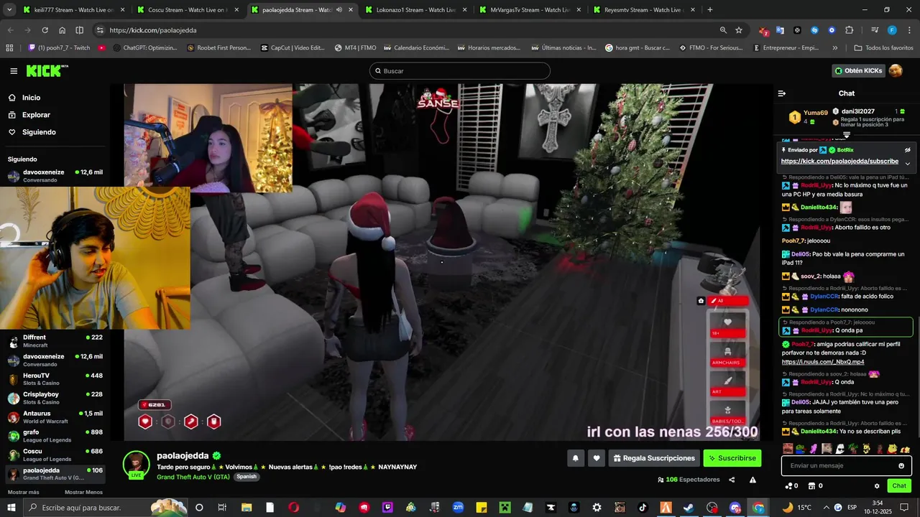This screenshot has height=517, width=920.
Task: Open the chat shop icon
Action: click(811, 486)
